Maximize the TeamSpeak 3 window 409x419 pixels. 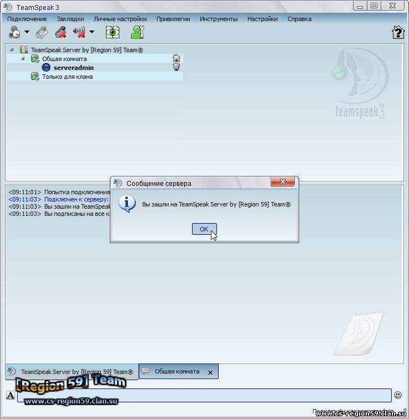pos(374,6)
